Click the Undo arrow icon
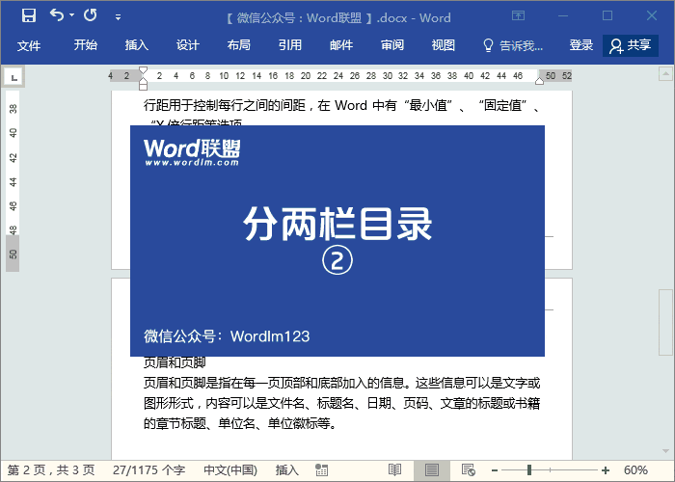This screenshot has width=675, height=482. pos(56,15)
